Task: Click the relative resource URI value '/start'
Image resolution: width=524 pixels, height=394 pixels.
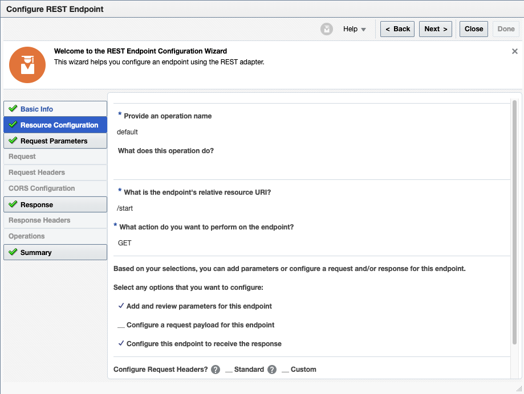Action: [x=125, y=208]
